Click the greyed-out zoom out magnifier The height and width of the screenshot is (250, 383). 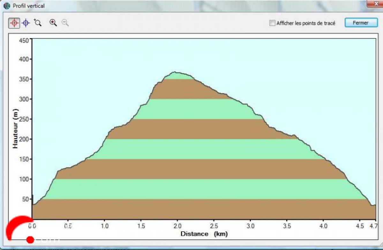tap(65, 23)
